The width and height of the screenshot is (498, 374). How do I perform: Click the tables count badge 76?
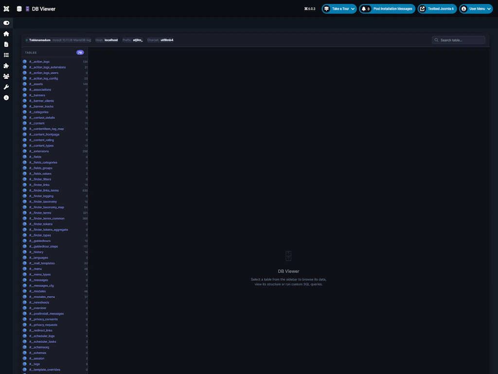point(80,53)
